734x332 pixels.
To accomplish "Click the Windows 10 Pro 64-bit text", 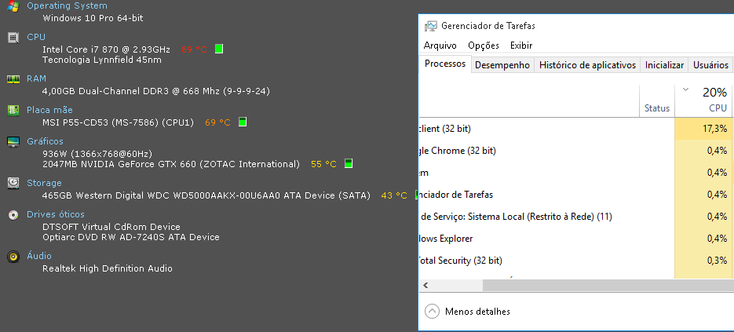I will 93,18.
